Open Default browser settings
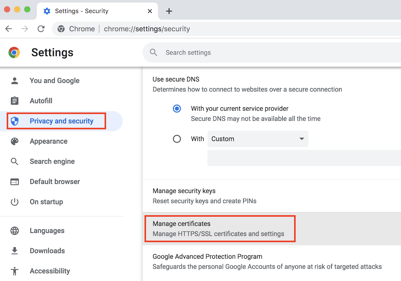The width and height of the screenshot is (401, 281). (x=55, y=181)
